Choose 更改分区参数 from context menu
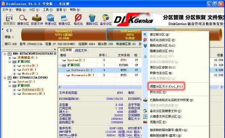The image size is (225, 138). pyautogui.click(x=162, y=67)
